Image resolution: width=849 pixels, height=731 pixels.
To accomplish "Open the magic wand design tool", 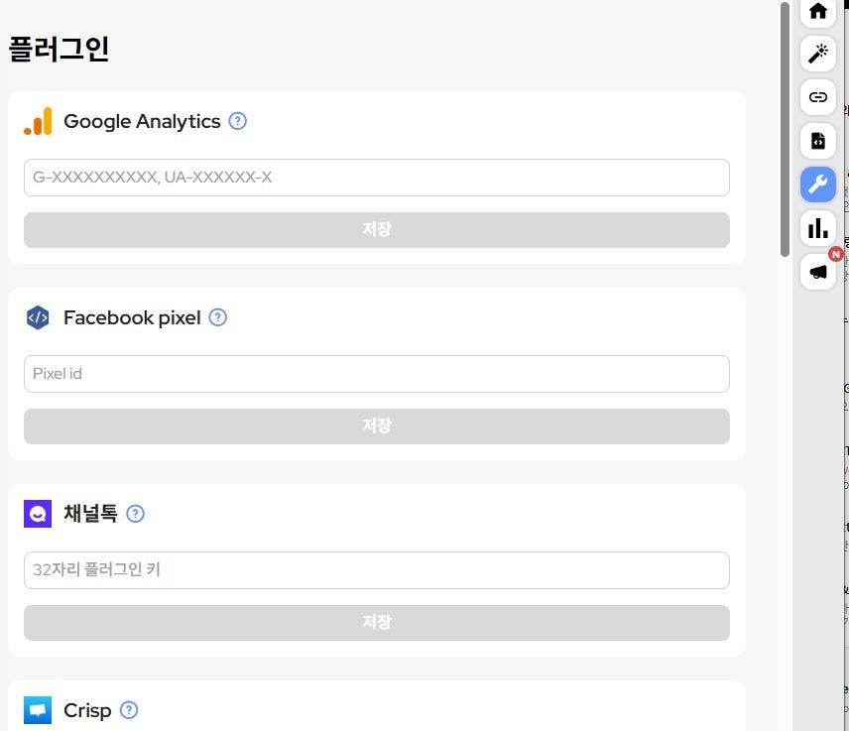I will coord(818,54).
